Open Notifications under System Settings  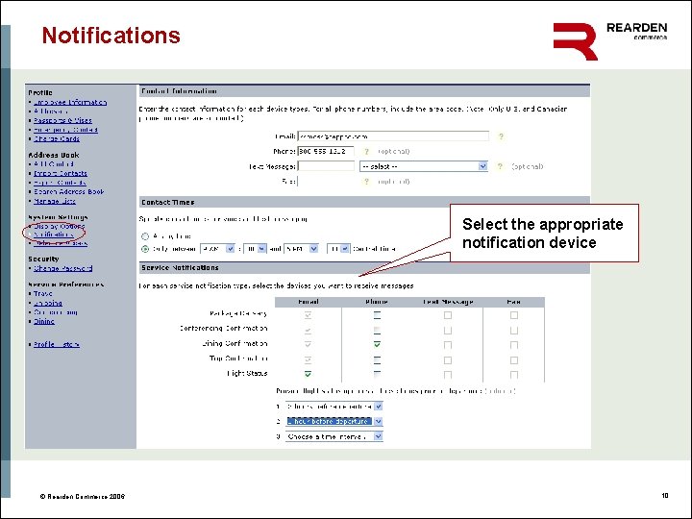coord(54,235)
